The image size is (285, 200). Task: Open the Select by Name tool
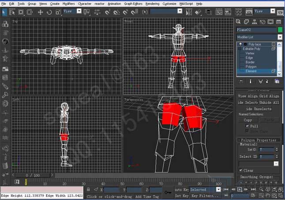tap(12, 12)
